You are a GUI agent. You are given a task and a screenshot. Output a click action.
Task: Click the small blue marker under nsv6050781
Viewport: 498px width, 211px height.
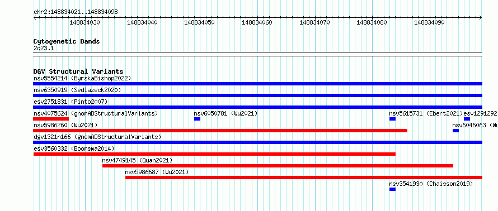[x=197, y=119]
